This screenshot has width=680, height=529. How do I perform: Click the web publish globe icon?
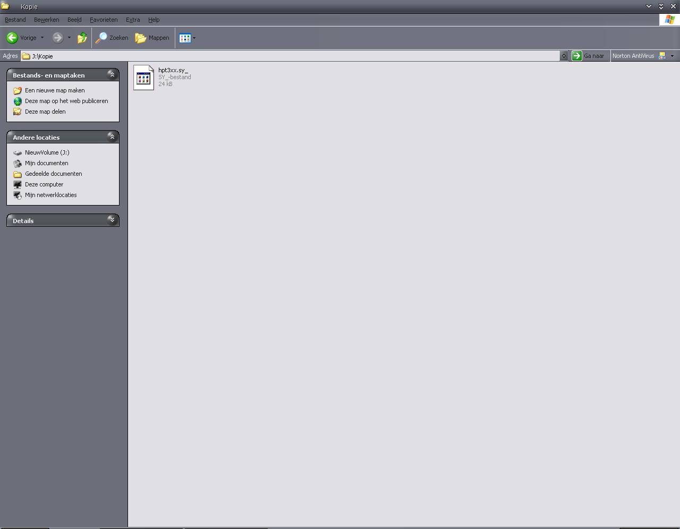pyautogui.click(x=18, y=101)
